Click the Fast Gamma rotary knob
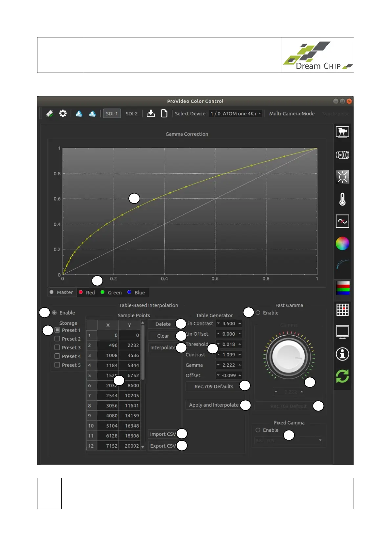The image size is (391, 553). [289, 356]
